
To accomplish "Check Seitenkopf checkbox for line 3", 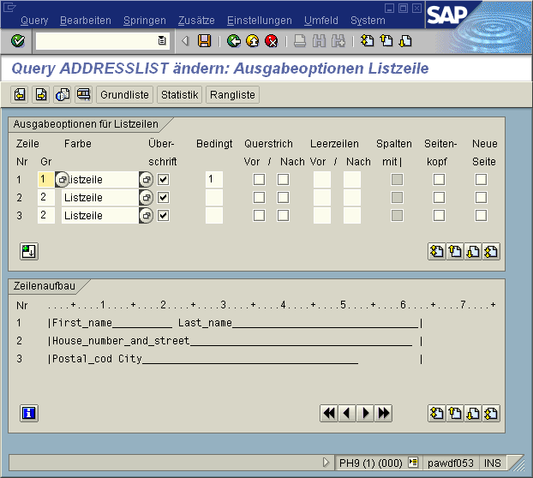I will tap(439, 215).
